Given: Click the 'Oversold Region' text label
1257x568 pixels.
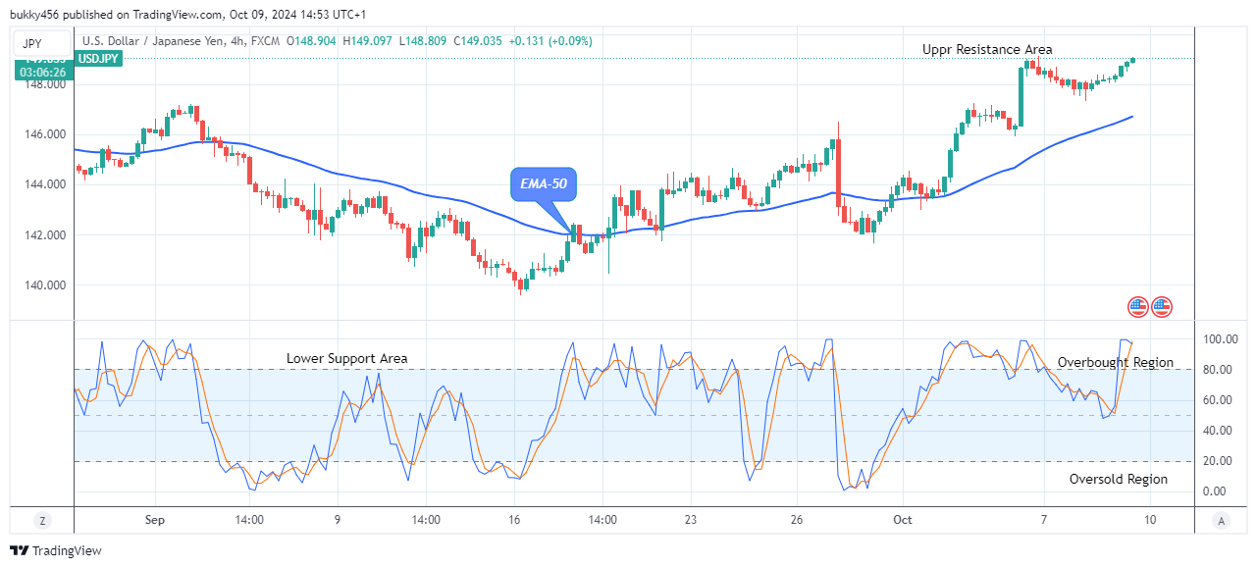Looking at the screenshot, I should [x=1119, y=479].
